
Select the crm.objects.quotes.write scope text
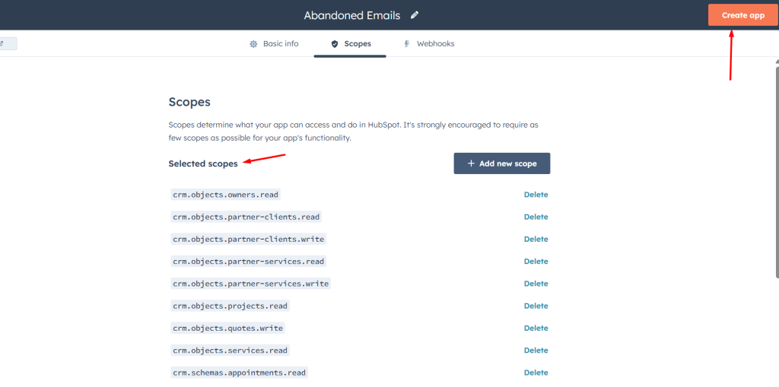[228, 328]
